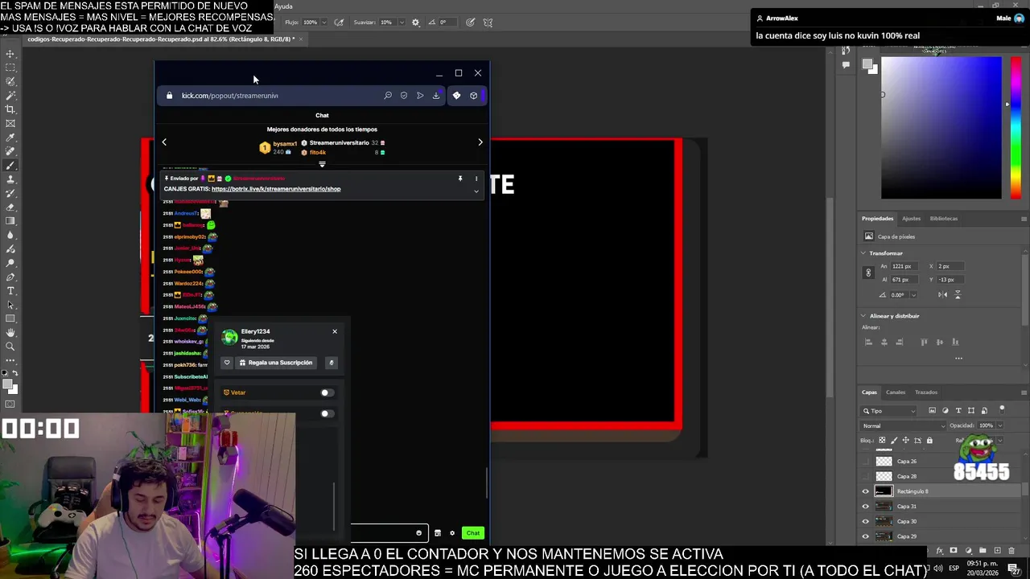Image resolution: width=1030 pixels, height=579 pixels.
Task: Select the Rectangular Marquee tool
Action: click(10, 68)
